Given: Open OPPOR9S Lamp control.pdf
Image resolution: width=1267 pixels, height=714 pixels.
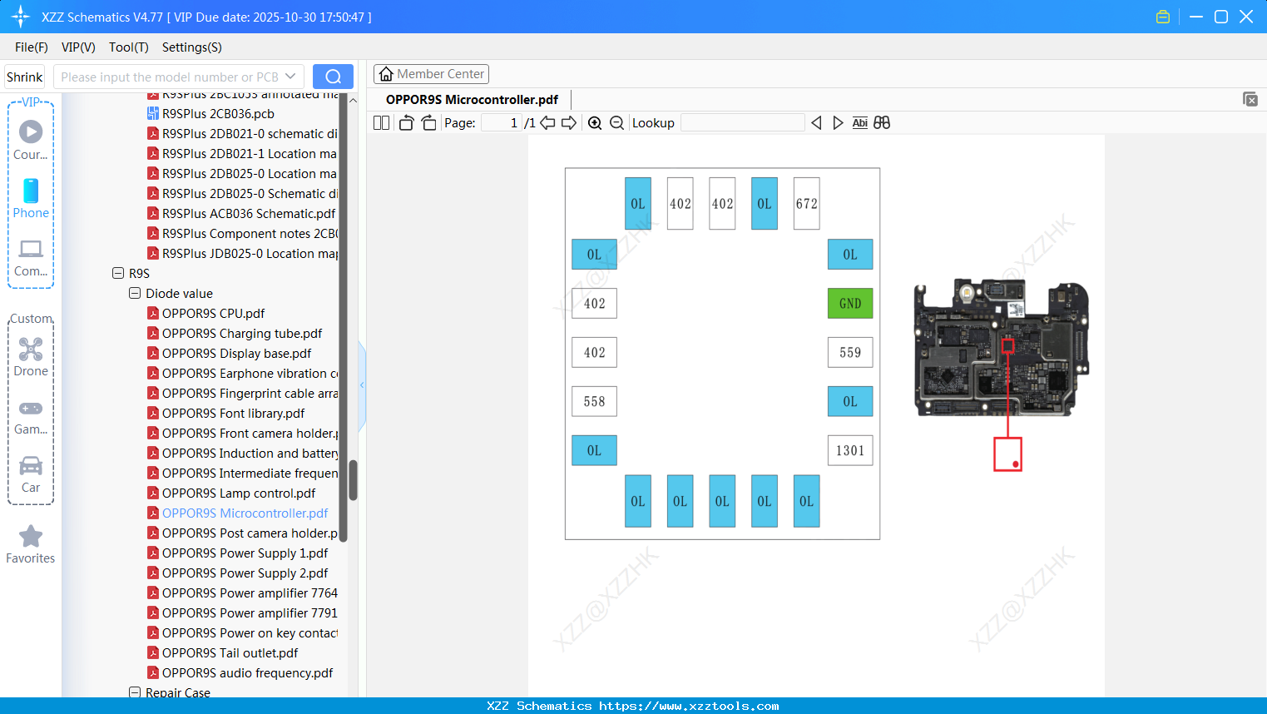Looking at the screenshot, I should point(239,493).
